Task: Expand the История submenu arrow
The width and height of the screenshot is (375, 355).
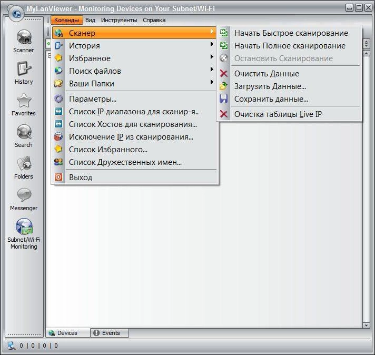Action: [212, 44]
